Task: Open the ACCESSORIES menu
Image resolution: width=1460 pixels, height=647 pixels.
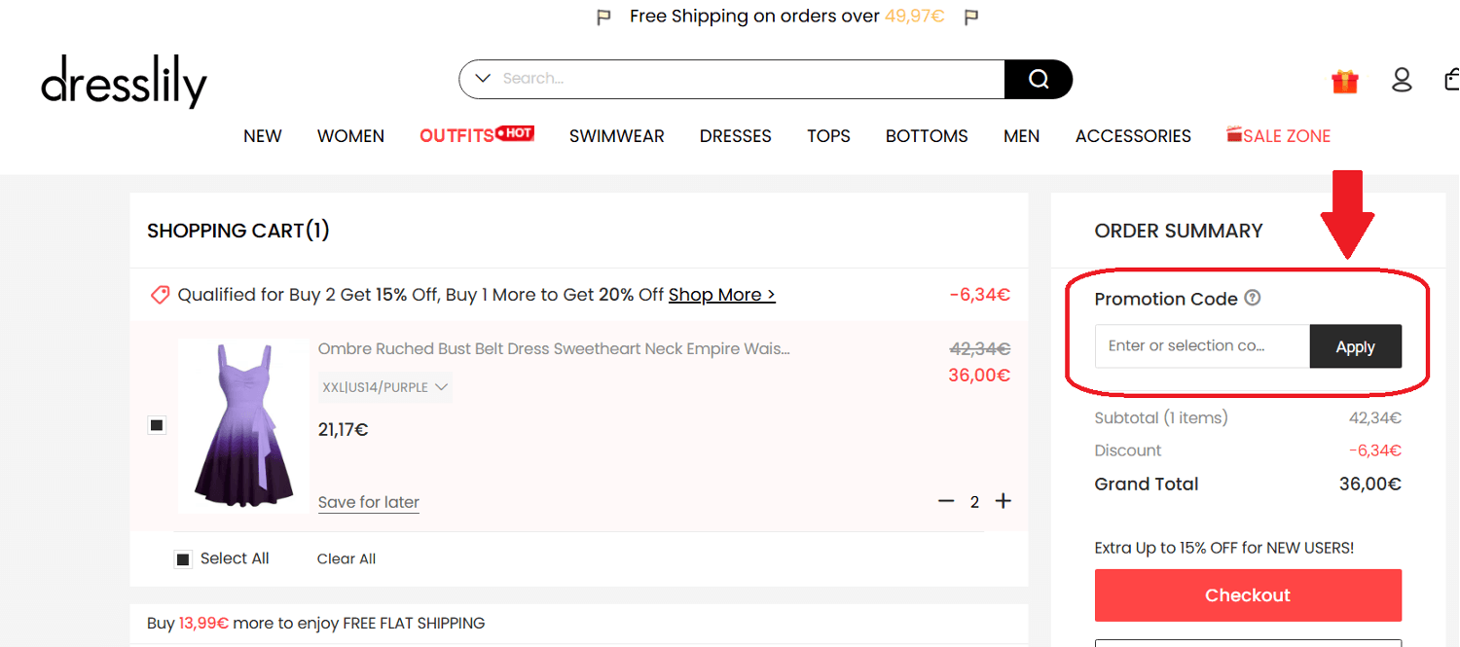Action: tap(1133, 136)
